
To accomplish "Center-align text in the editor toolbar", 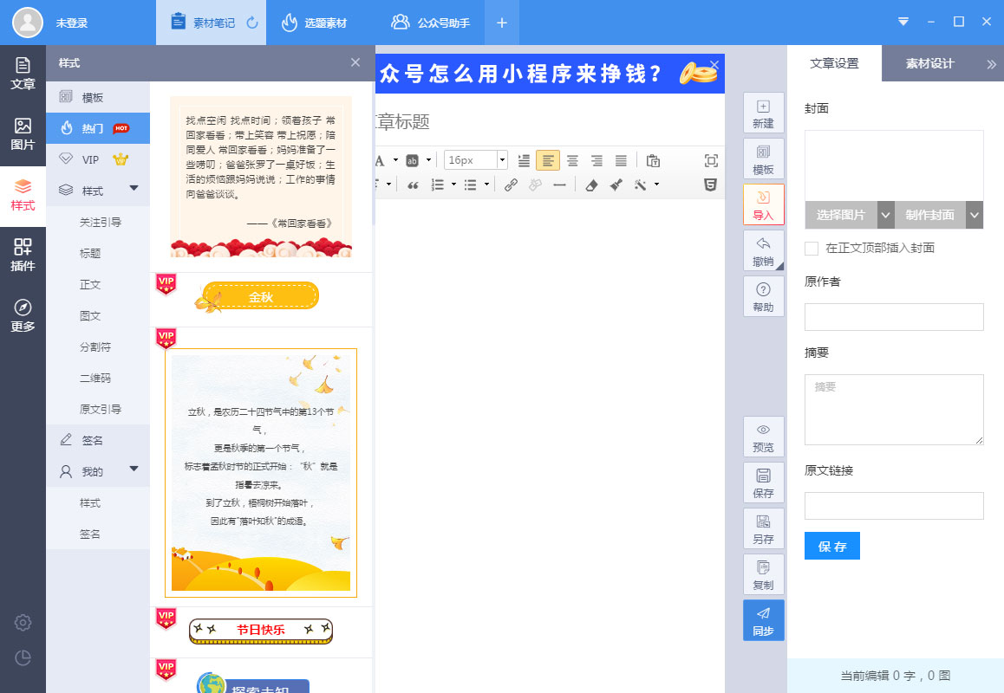I will 572,160.
